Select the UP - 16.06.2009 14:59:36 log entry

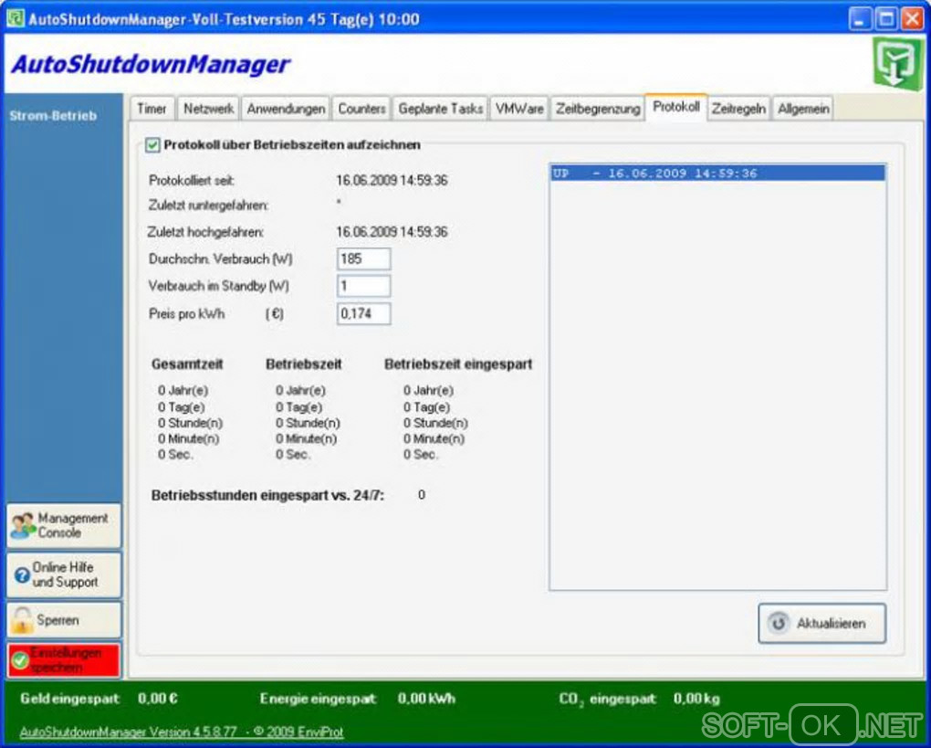(x=717, y=174)
